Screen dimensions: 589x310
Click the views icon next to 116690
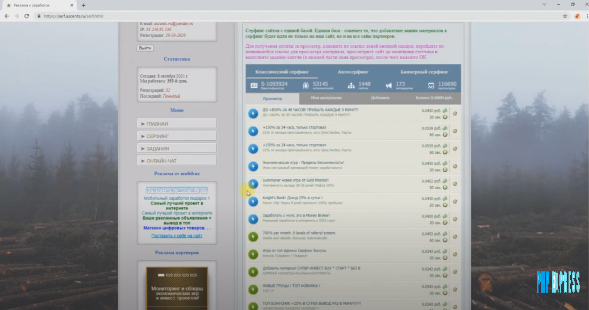pyautogui.click(x=431, y=86)
